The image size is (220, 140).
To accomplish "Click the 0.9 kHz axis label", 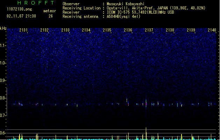I will click(3, 80).
